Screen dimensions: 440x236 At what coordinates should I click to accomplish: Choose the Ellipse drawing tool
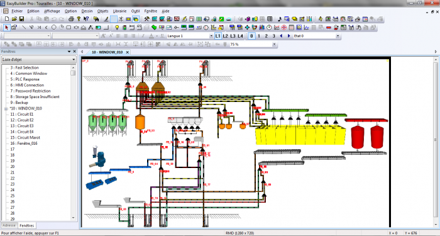(53, 27)
